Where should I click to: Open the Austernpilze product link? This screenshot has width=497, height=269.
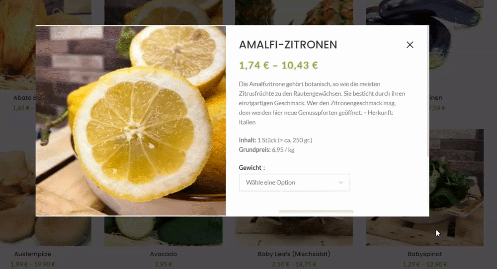click(33, 254)
